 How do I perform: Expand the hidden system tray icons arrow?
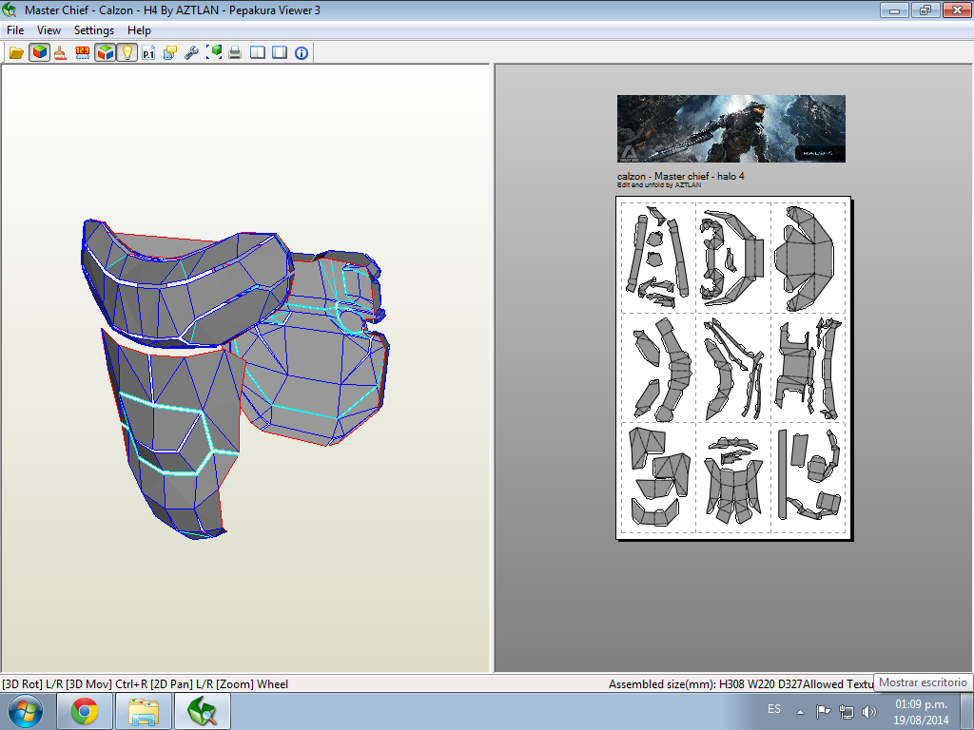coord(801,712)
